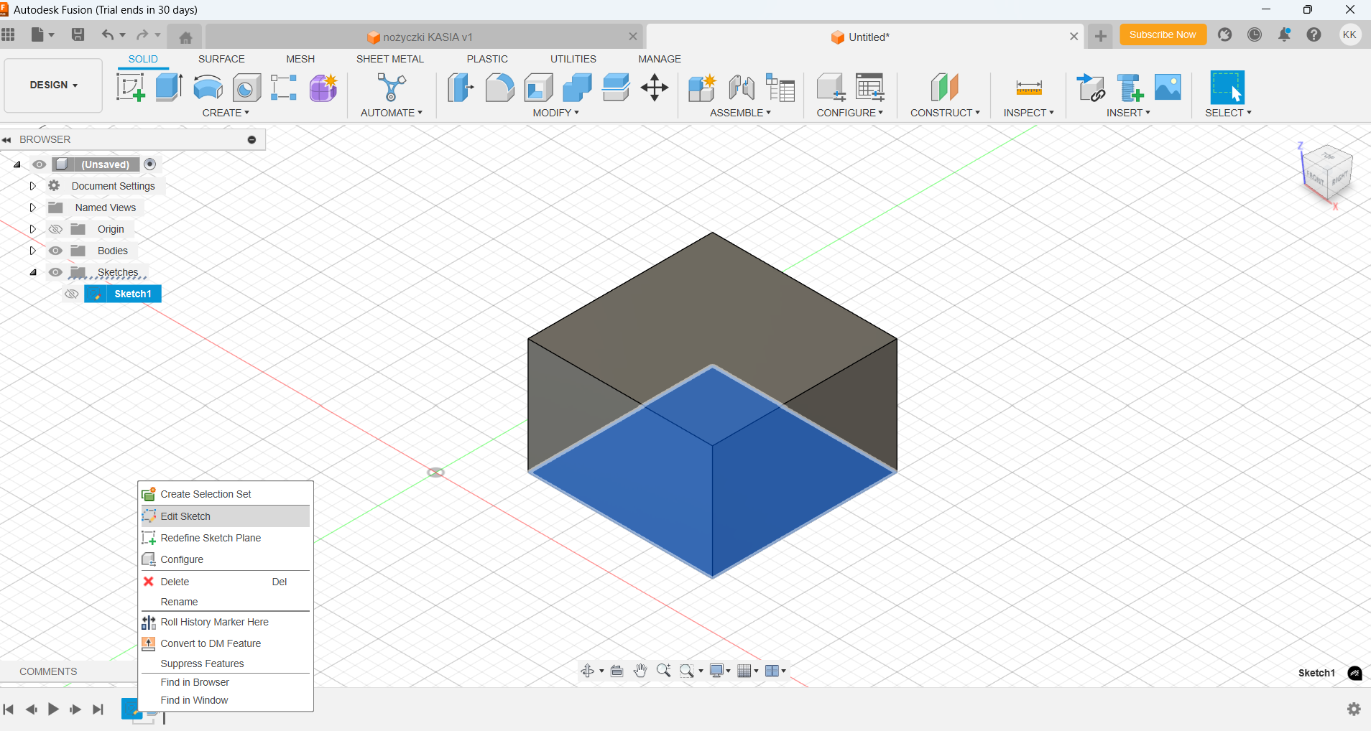The width and height of the screenshot is (1371, 731).
Task: Select the Rectangular Pattern tool
Action: [x=284, y=88]
